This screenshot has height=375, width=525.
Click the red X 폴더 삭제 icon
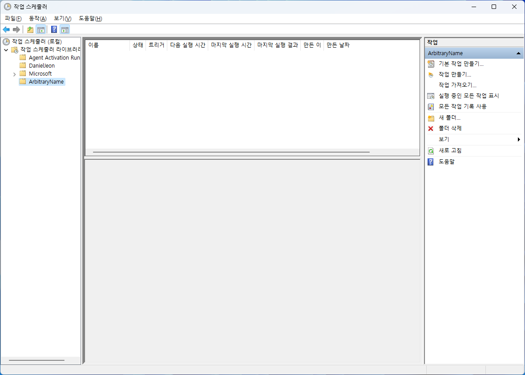coord(431,128)
